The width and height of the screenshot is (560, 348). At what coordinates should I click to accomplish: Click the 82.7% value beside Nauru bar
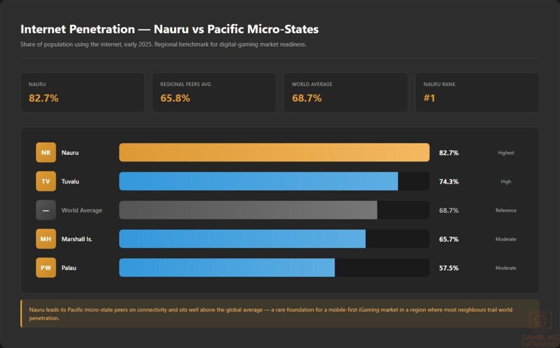click(448, 153)
